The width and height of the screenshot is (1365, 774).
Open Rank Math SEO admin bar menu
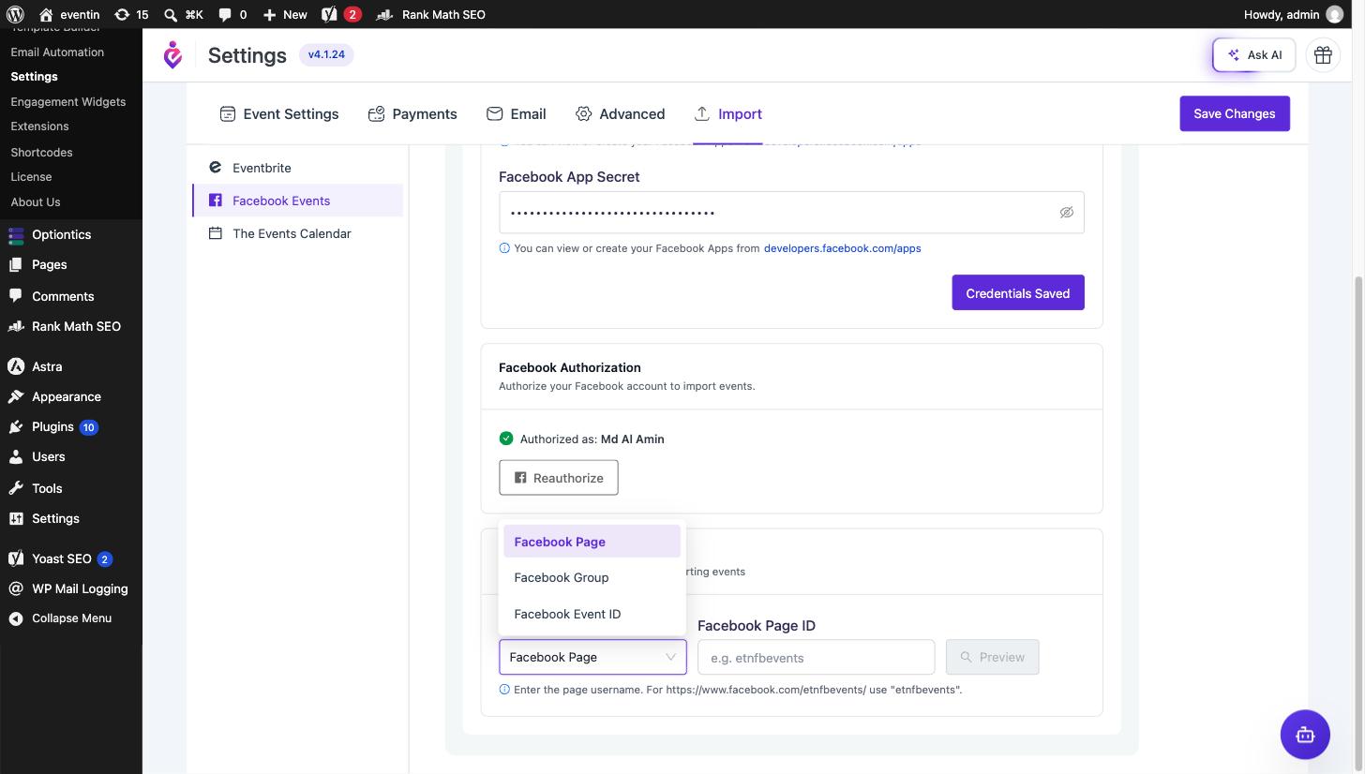point(430,14)
